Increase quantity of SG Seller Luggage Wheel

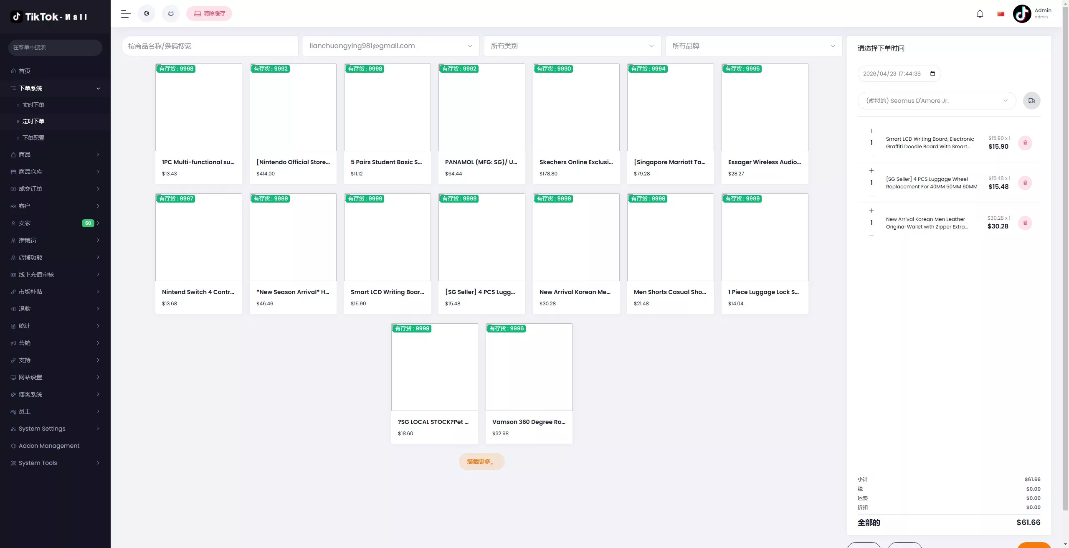[871, 170]
